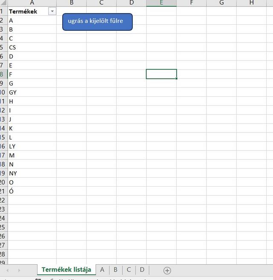Screen dimensions: 273x280
Task: Click the 'ugrás a kijelölt fülre' button
Action: (x=97, y=22)
